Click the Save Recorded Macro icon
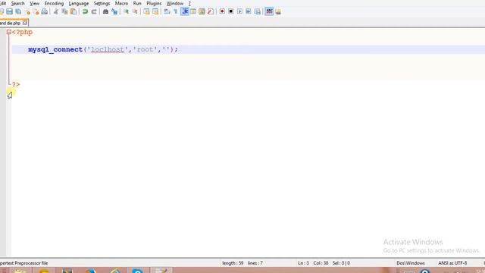This screenshot has height=273, width=485. (258, 12)
